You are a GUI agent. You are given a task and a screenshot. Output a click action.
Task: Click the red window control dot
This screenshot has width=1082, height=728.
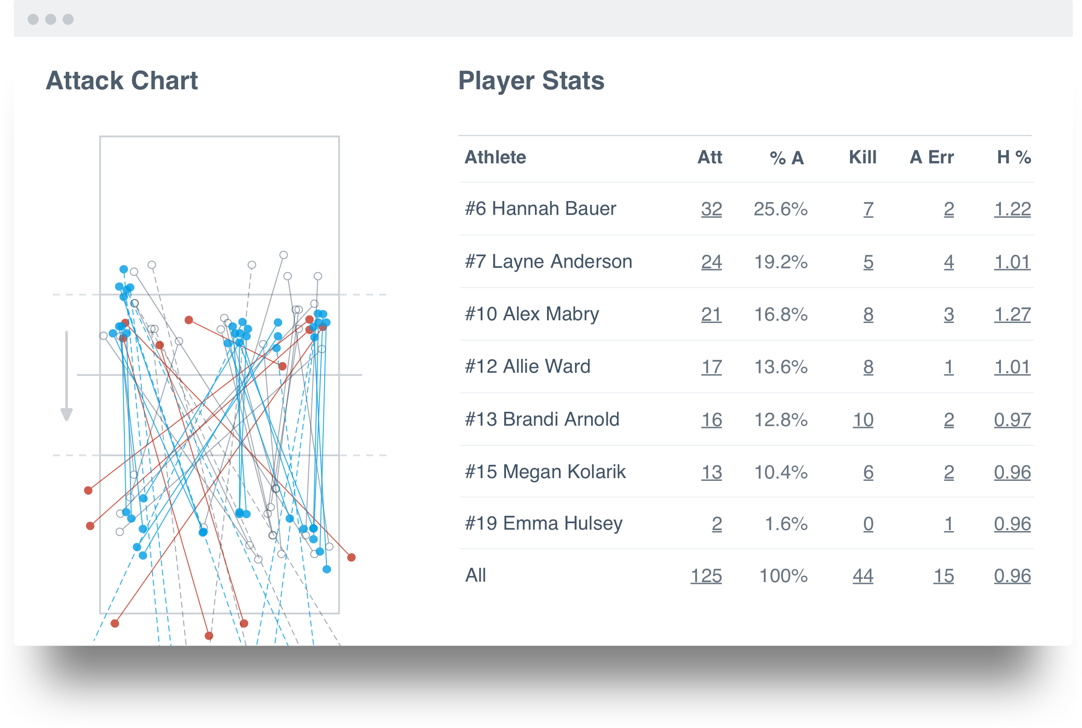click(x=34, y=19)
